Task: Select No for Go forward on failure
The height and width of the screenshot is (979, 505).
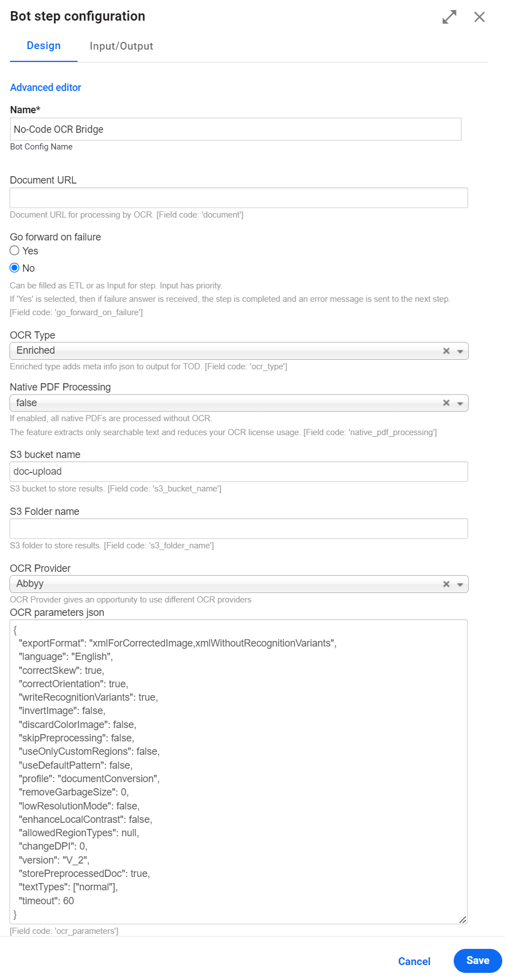Action: click(x=14, y=268)
